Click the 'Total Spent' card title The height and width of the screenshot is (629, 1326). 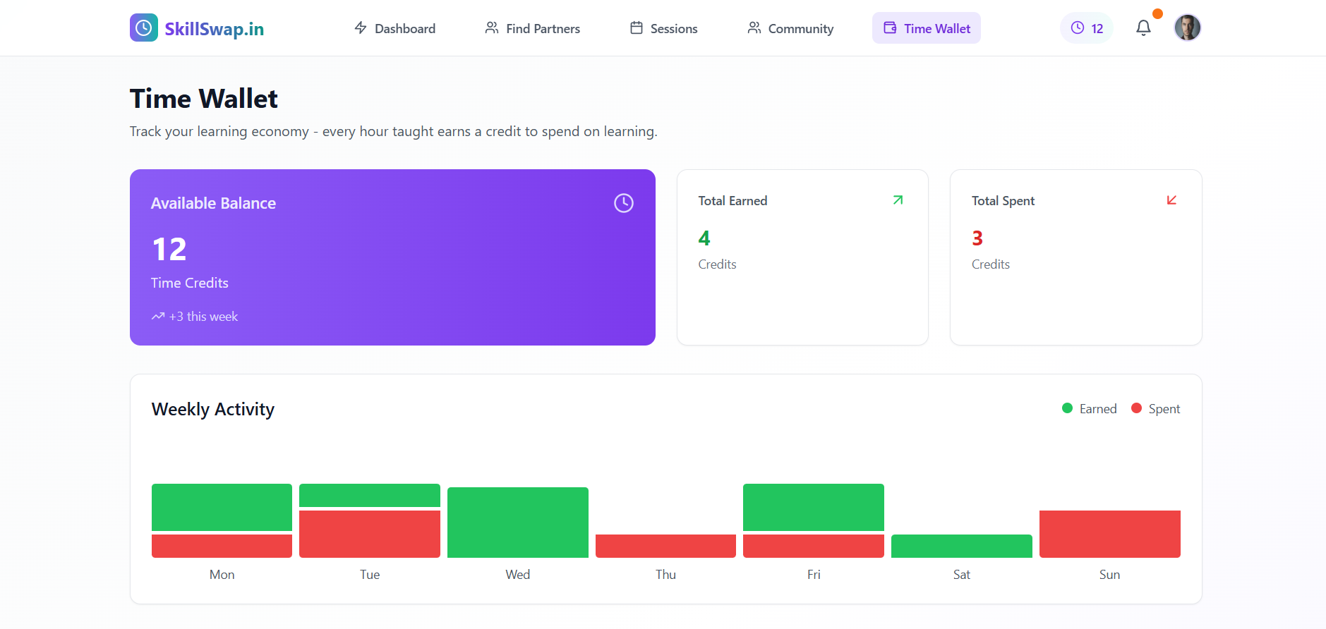1003,201
